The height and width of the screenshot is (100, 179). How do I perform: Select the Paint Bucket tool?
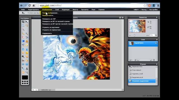pyautogui.click(x=27, y=37)
